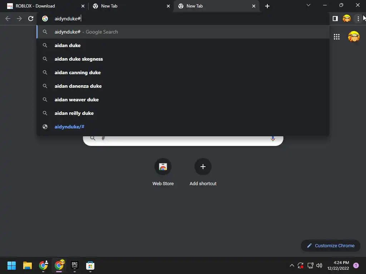Click the Customize Chrome button
The width and height of the screenshot is (366, 274).
point(331,245)
